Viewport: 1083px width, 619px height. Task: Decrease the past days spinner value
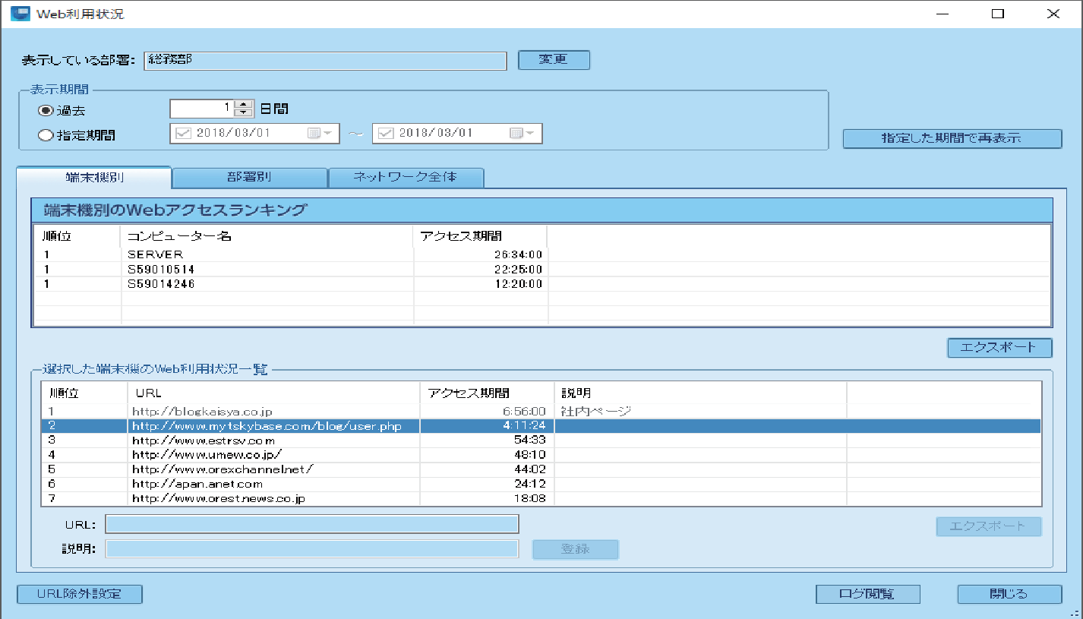(x=243, y=113)
